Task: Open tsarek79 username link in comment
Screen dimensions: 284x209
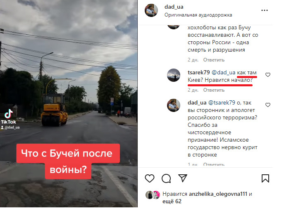Action: (x=199, y=73)
